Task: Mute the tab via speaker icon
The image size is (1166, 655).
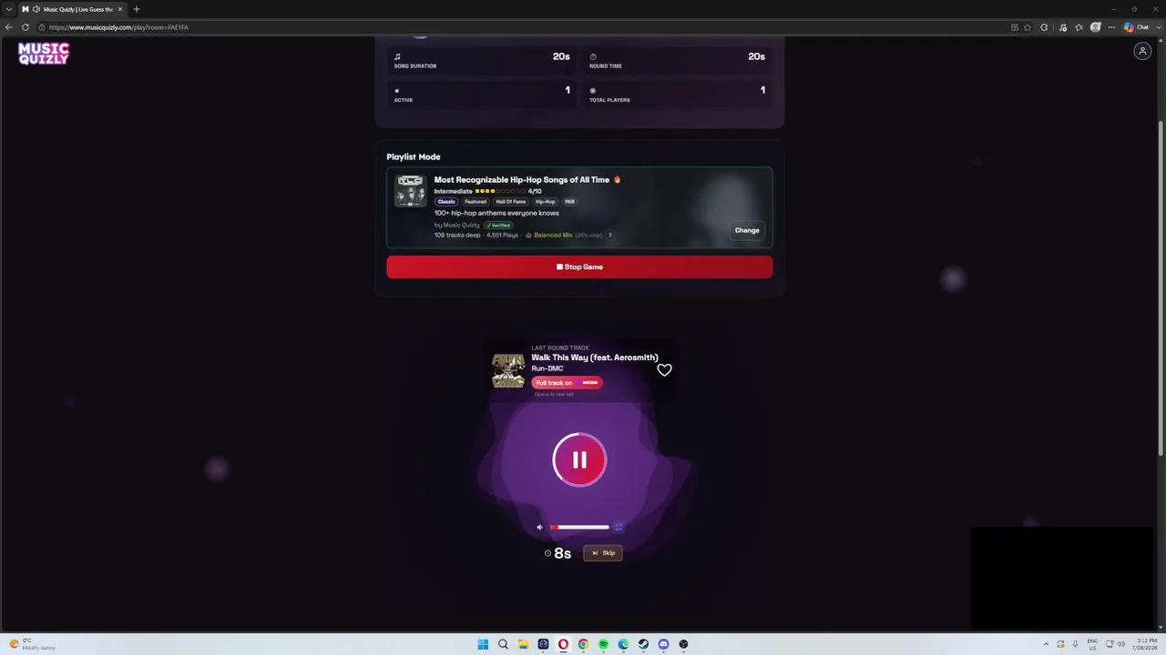Action: pos(36,9)
